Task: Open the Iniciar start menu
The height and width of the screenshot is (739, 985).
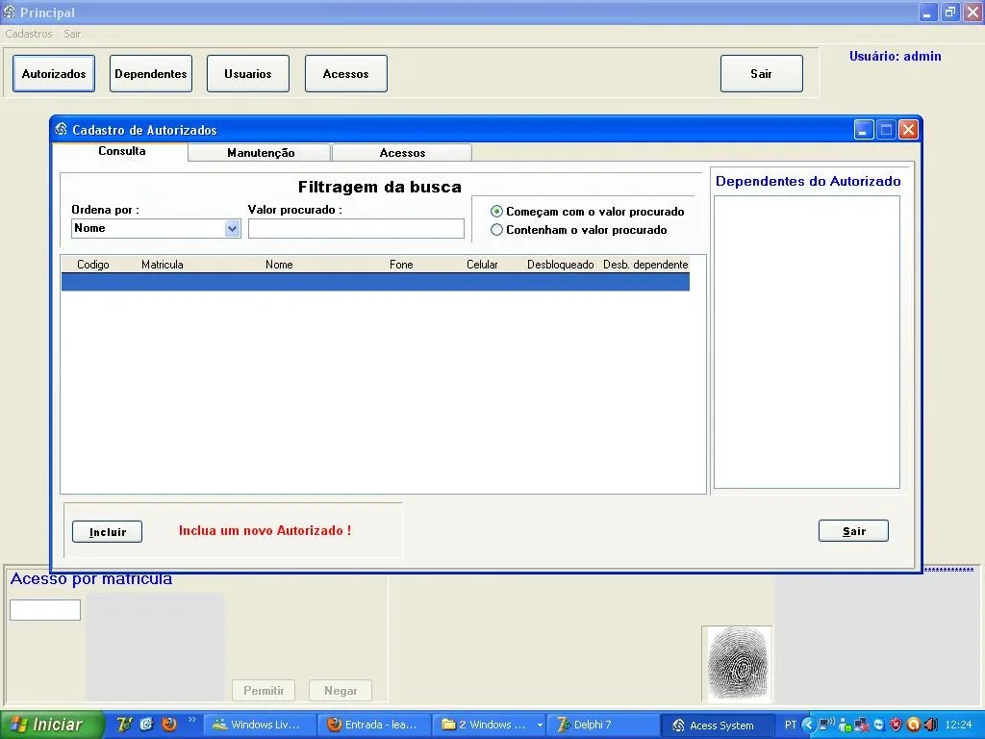Action: coord(52,725)
